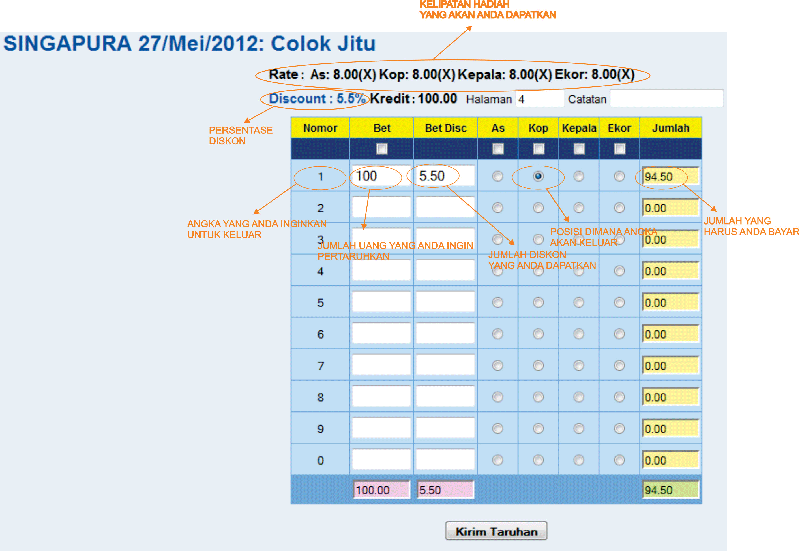The image size is (800, 551).
Task: Click the Discount : 5.5% text
Action: (317, 99)
